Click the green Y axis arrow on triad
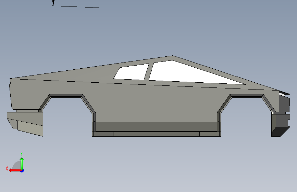Viewport: 297px width, 192px height. pyautogui.click(x=22, y=164)
